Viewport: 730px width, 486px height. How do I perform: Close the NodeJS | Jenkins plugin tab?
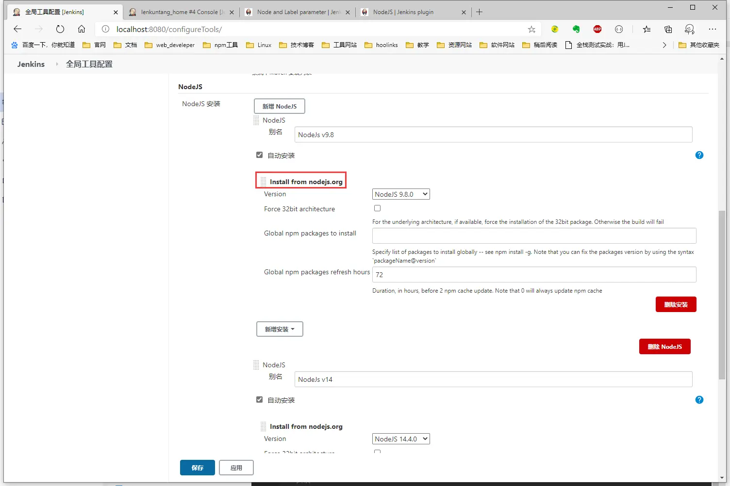[464, 12]
